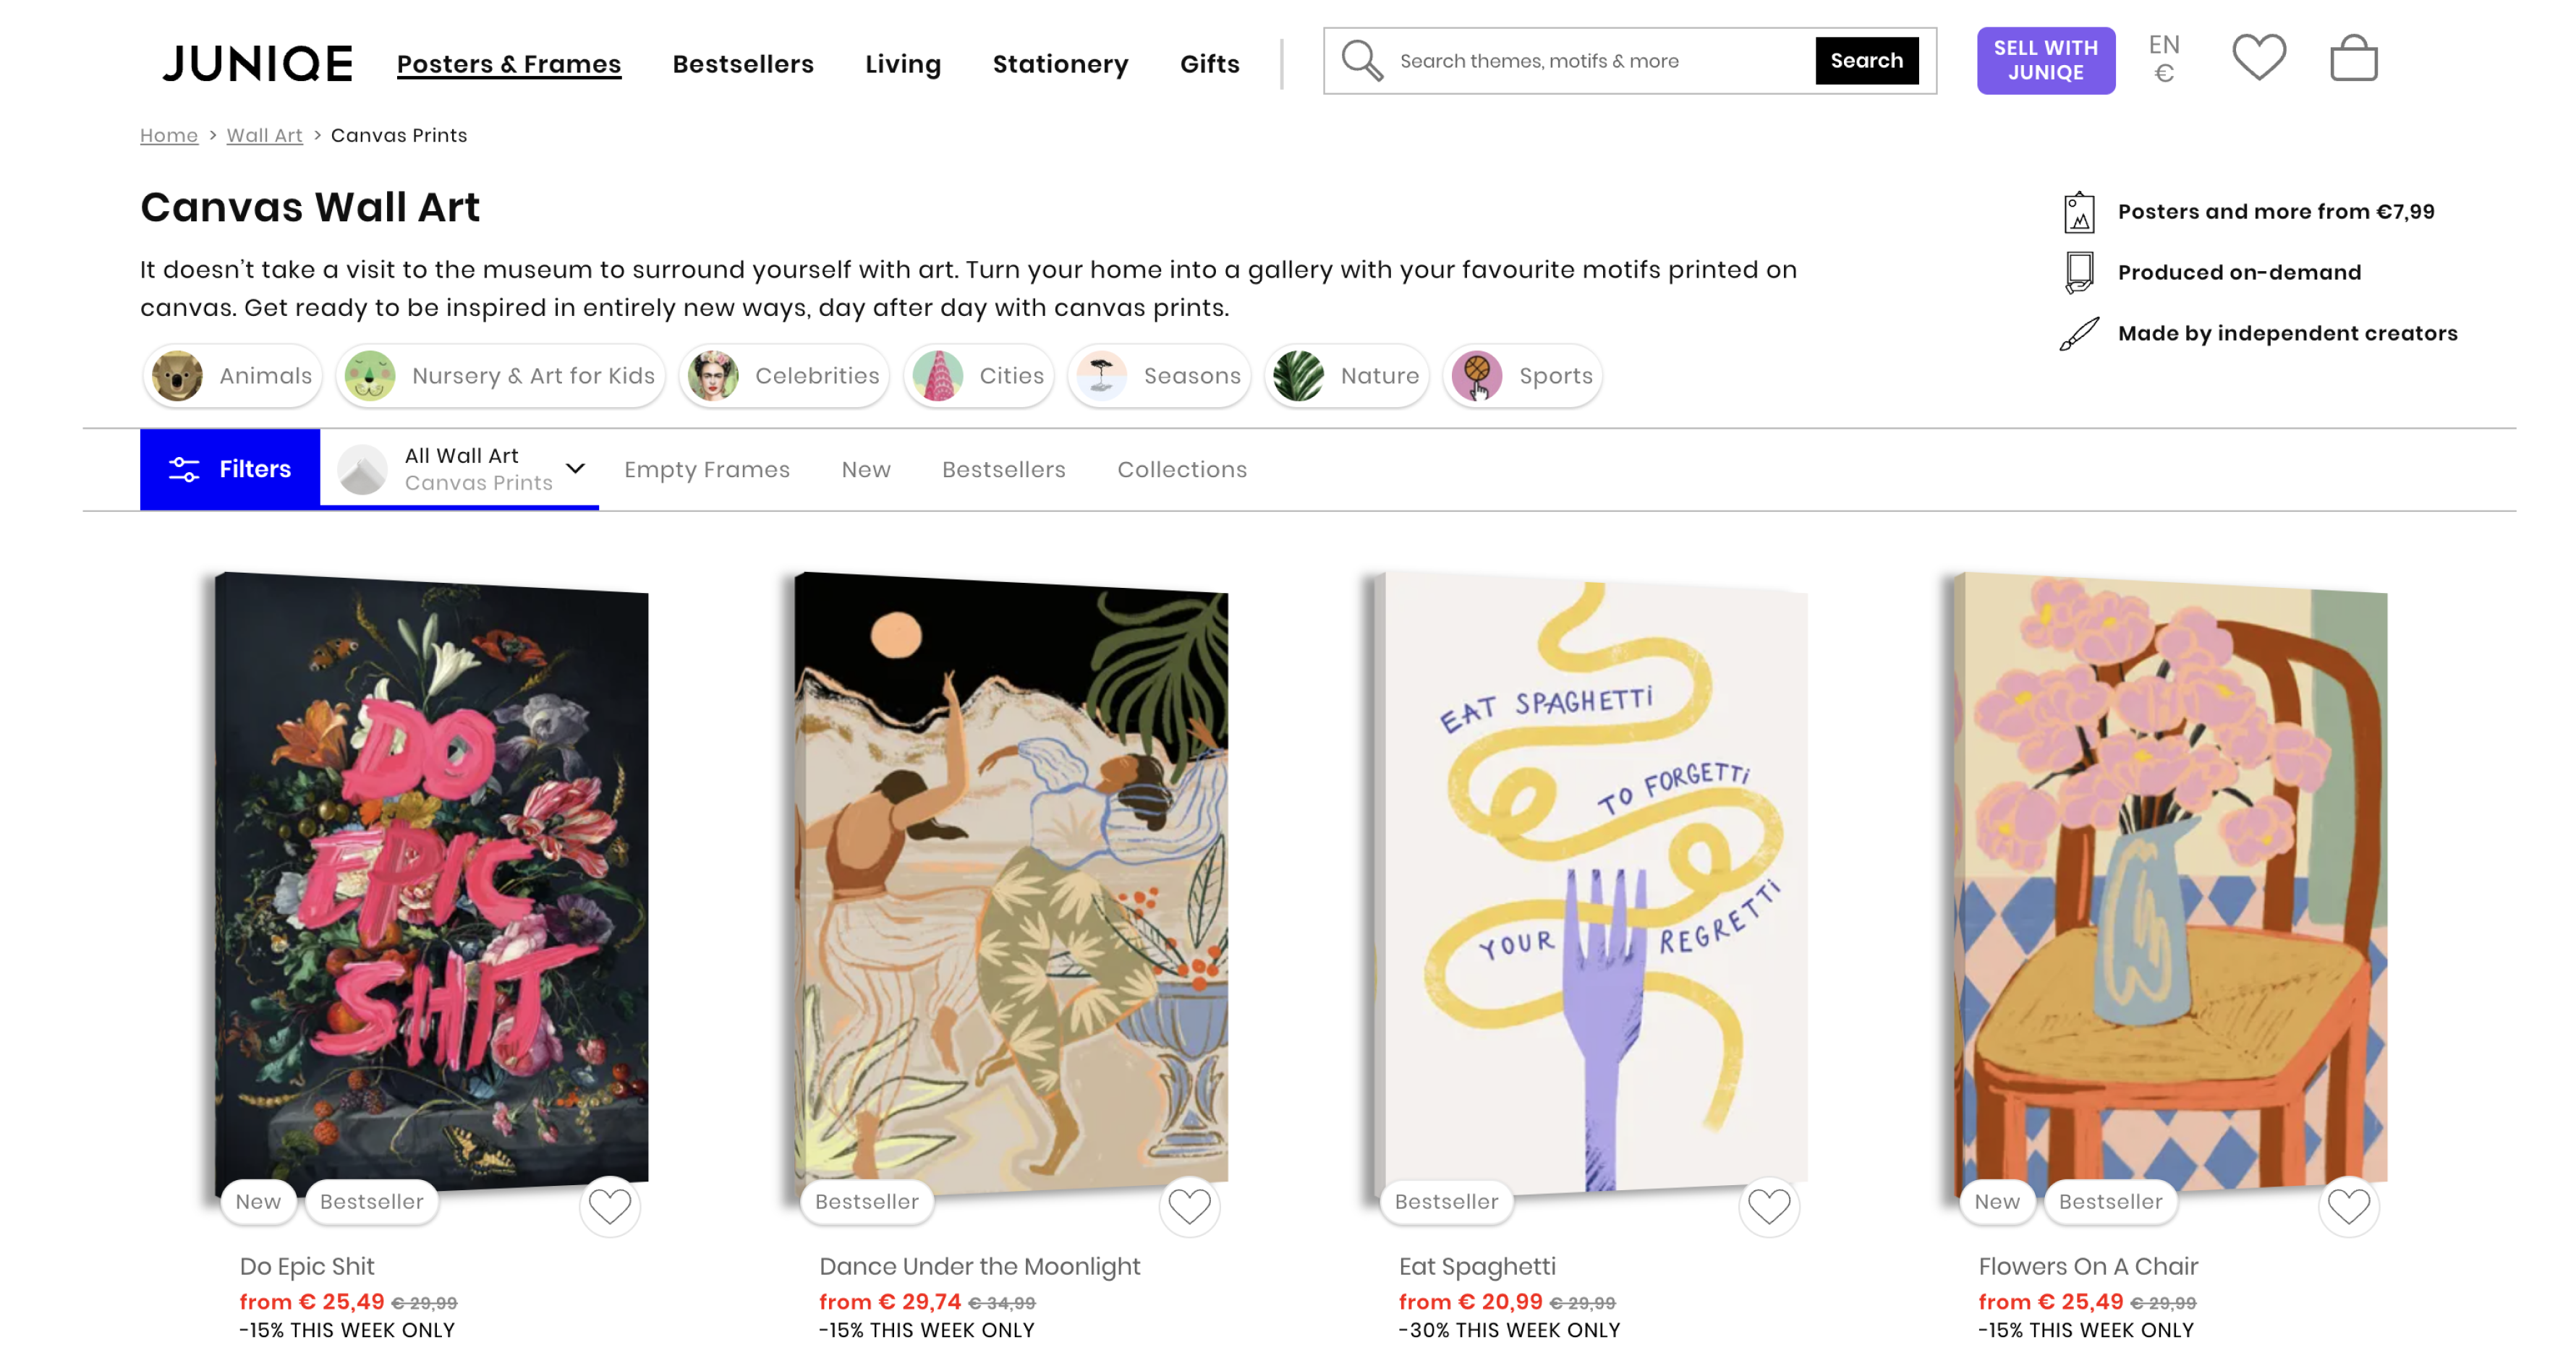The width and height of the screenshot is (2576, 1371).
Task: Select the Sports basketball category chip
Action: (1521, 376)
